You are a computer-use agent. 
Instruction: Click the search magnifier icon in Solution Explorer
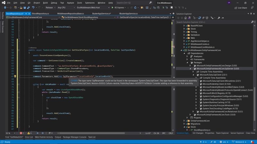(x=252, y=22)
